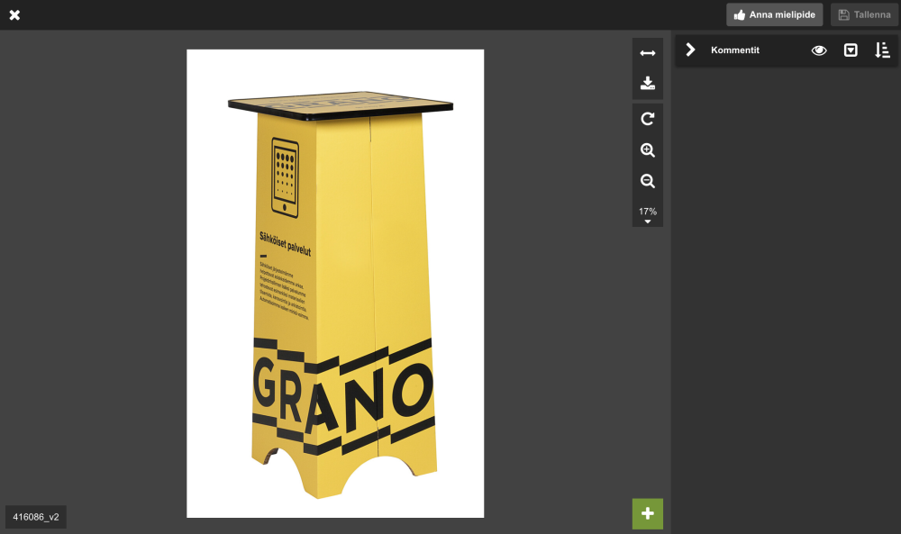This screenshot has height=534, width=901.
Task: Rotate the image clockwise
Action: point(648,119)
